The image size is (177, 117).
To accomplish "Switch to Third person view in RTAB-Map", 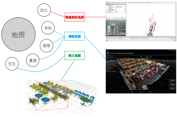I will [x=173, y=84].
